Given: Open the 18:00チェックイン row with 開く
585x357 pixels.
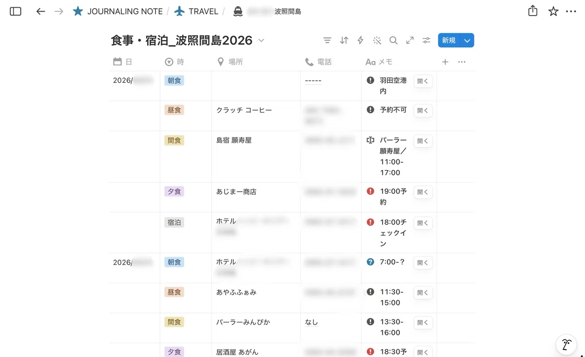Looking at the screenshot, I should click(423, 223).
